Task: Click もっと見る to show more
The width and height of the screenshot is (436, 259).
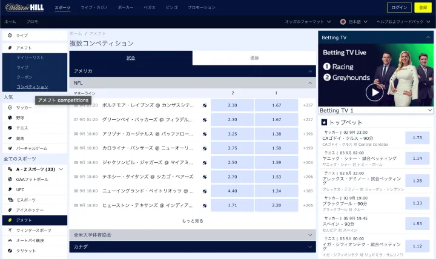Action: pos(193,221)
